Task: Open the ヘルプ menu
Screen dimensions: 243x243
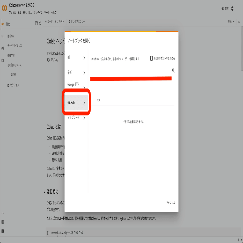Action: tap(54, 13)
